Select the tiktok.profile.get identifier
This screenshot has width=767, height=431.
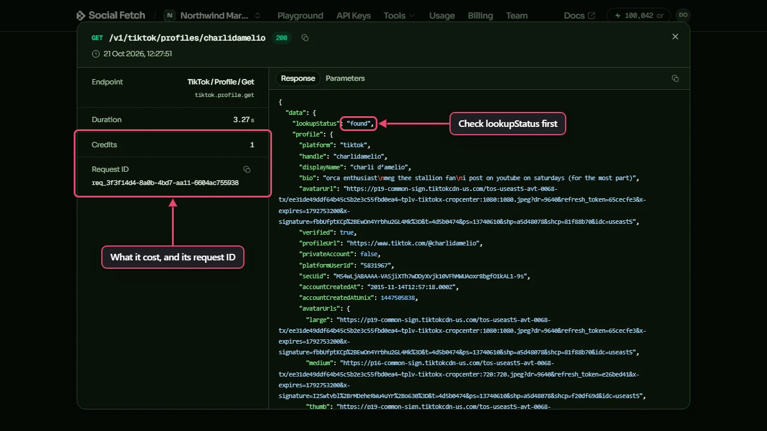coord(224,95)
